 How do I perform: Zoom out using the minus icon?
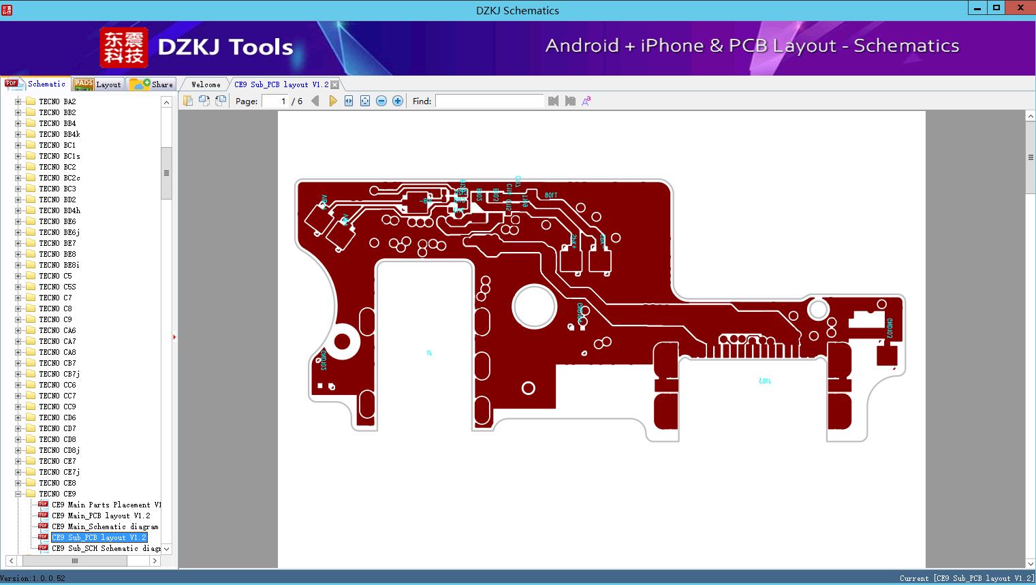(x=381, y=100)
